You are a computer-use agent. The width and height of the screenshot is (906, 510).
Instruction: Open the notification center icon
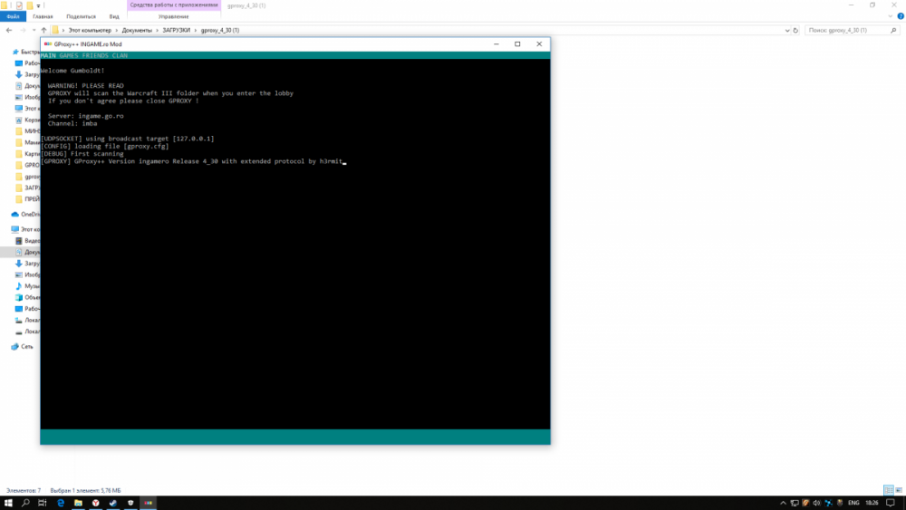[x=892, y=503]
